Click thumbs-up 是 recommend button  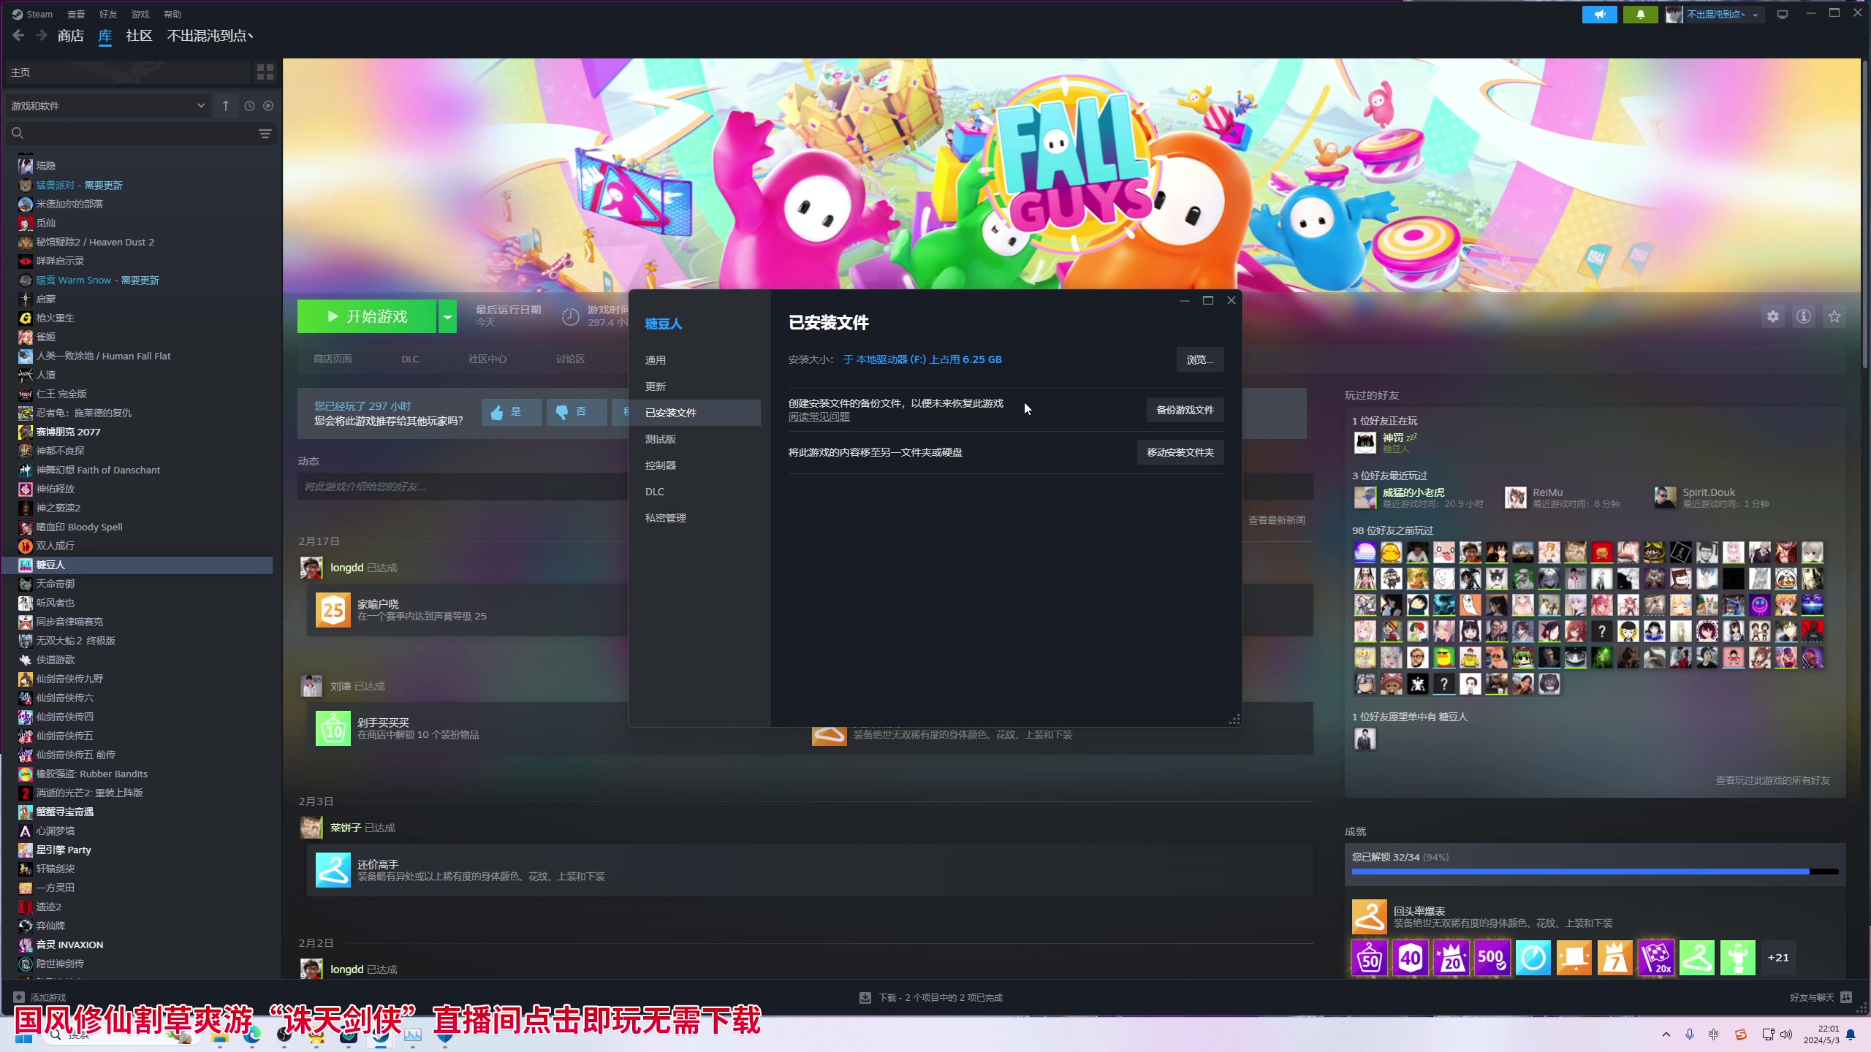click(511, 412)
